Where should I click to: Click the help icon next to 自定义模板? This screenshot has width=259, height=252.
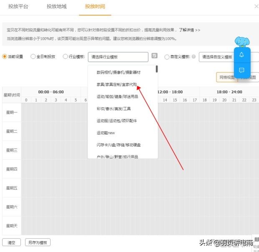[x=194, y=56]
